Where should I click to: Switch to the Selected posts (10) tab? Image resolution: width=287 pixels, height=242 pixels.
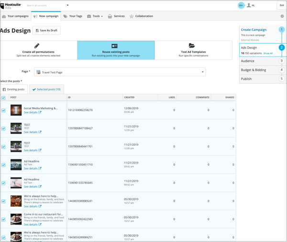pyautogui.click(x=46, y=89)
